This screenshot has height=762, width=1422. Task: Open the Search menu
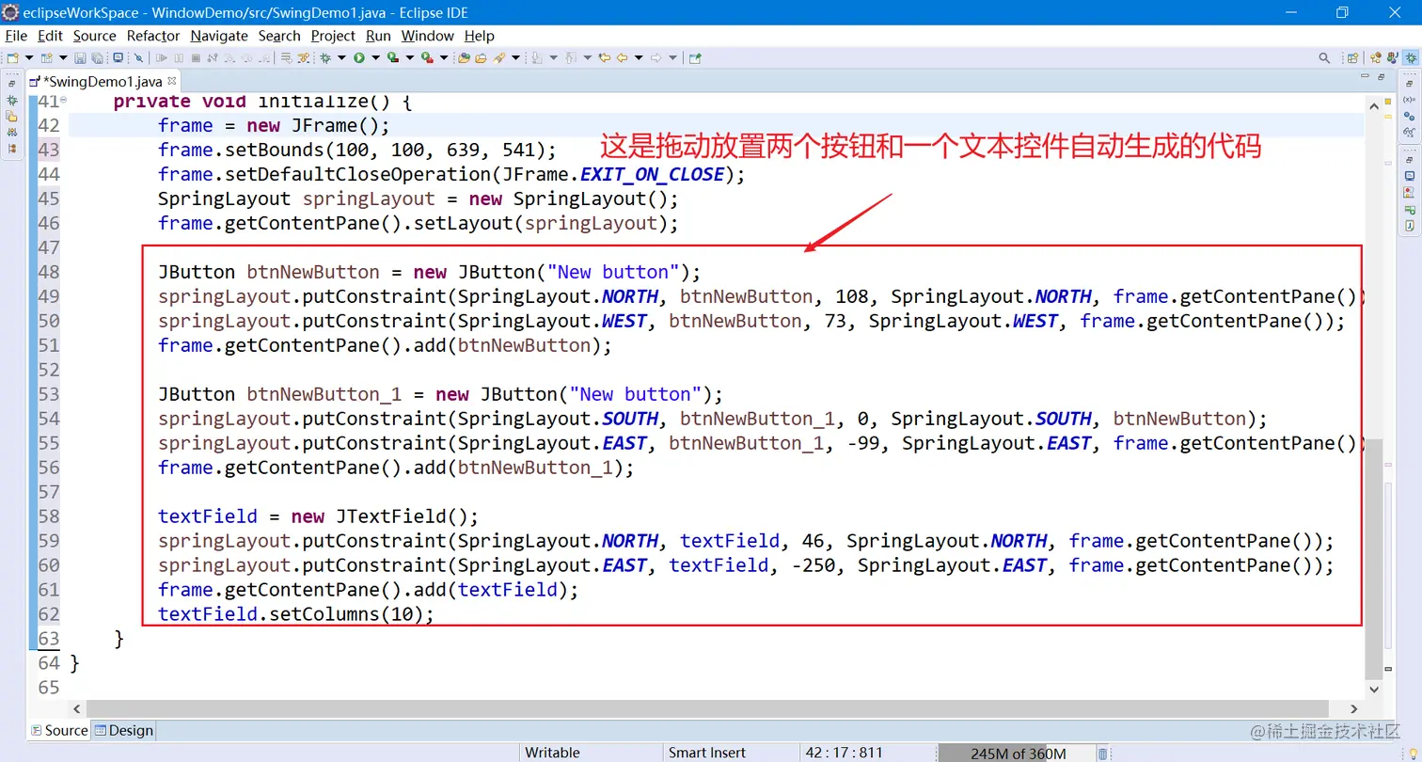279,36
